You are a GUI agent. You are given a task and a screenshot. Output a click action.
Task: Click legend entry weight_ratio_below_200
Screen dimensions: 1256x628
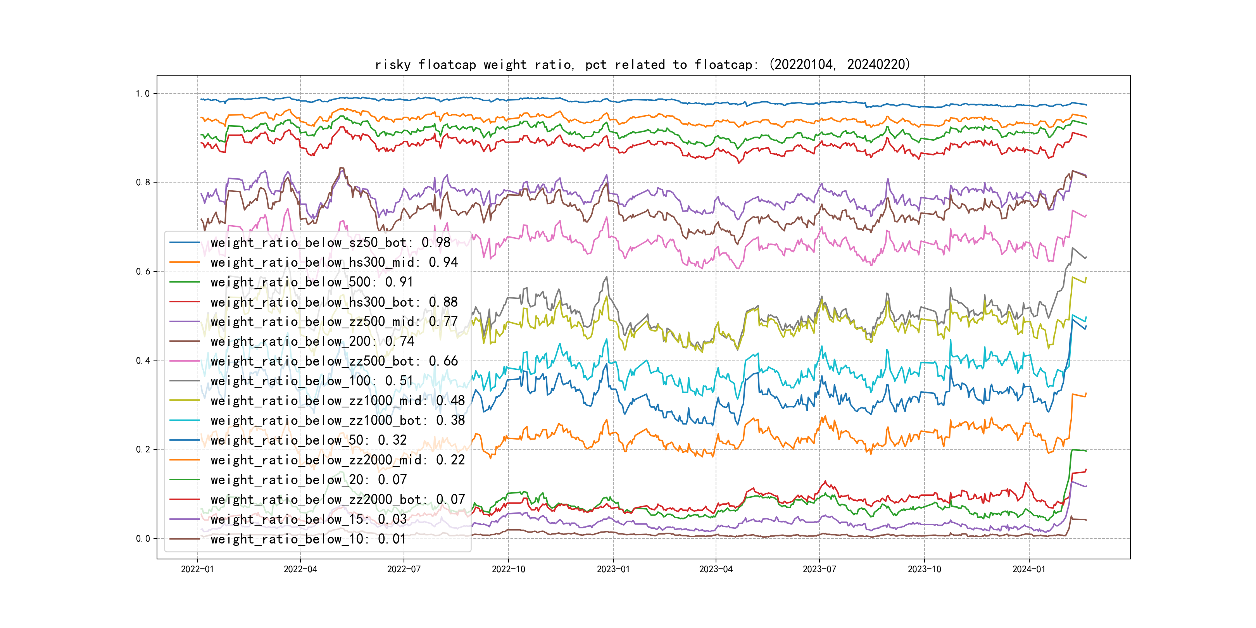click(312, 341)
